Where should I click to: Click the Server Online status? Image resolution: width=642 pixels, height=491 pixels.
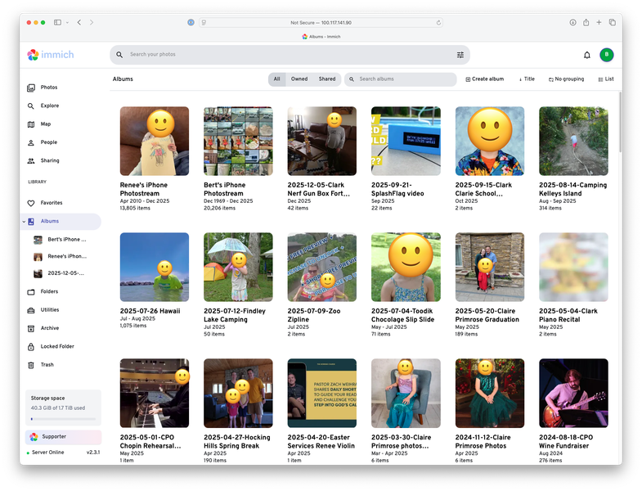46,453
